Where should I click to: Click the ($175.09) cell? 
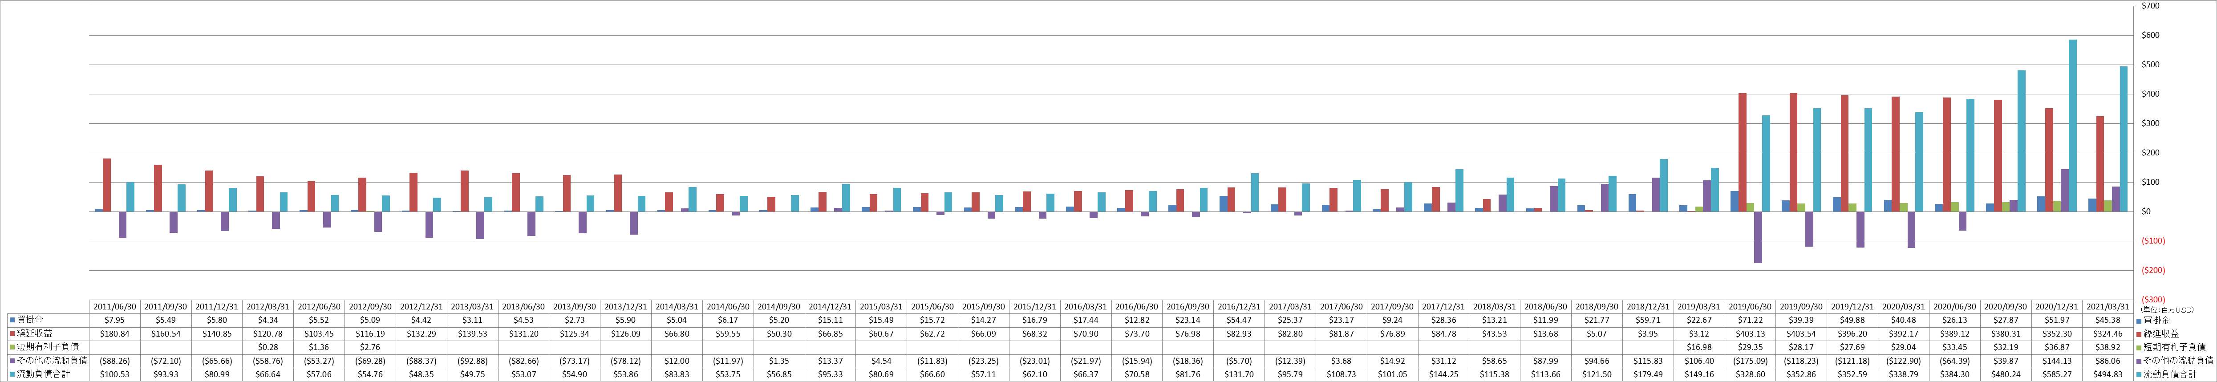coord(1751,361)
